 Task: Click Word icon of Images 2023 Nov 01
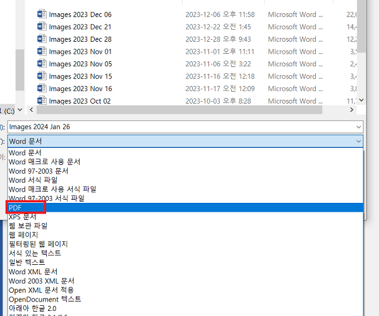(x=42, y=51)
